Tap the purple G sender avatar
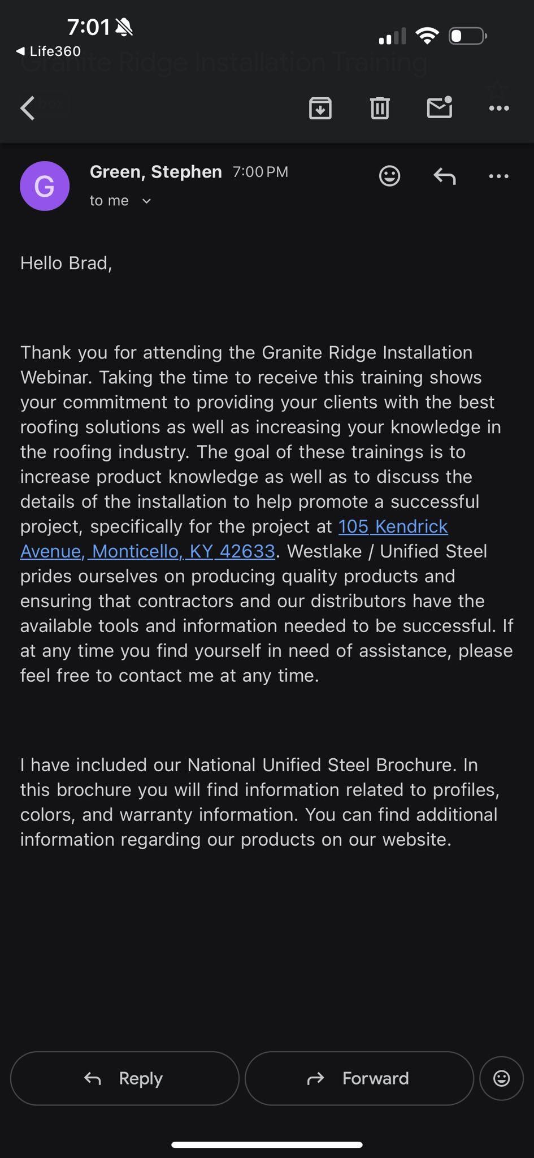534x1158 pixels. [x=45, y=186]
